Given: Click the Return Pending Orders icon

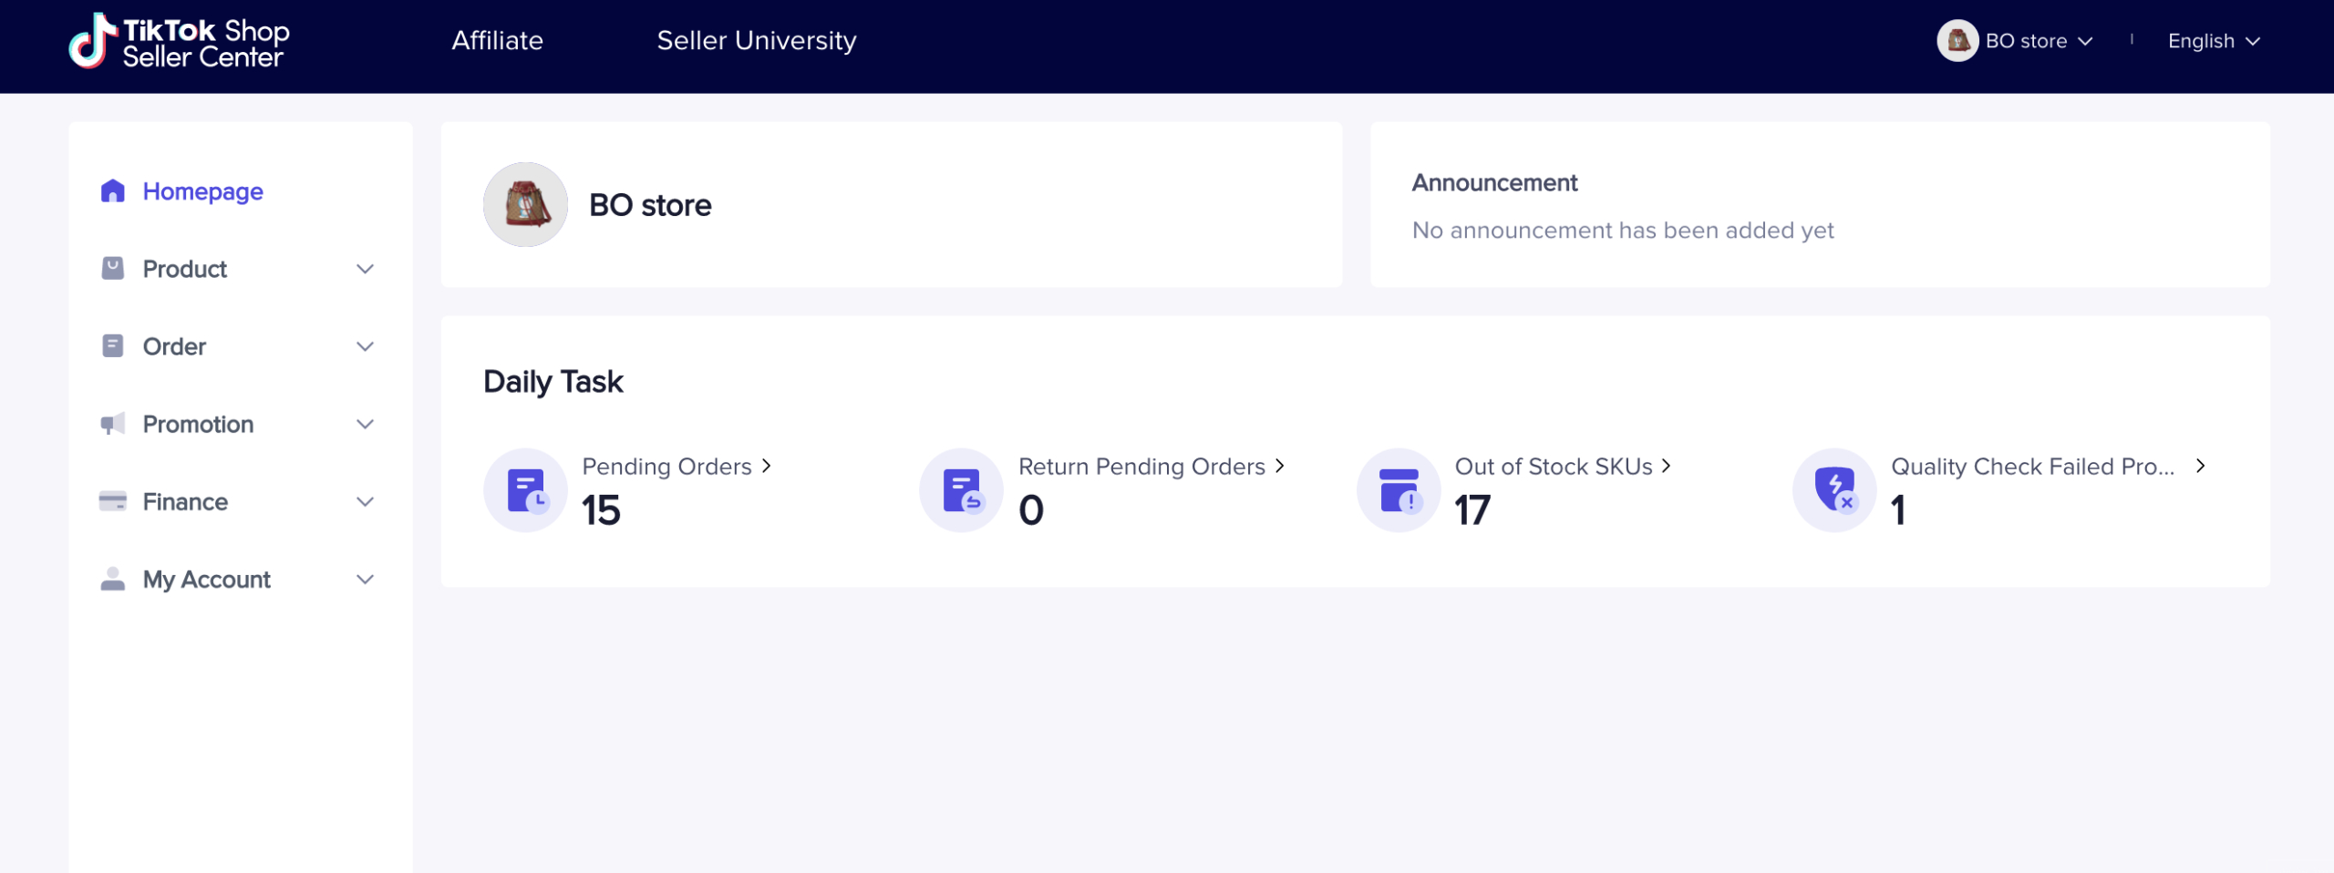Looking at the screenshot, I should tap(961, 490).
